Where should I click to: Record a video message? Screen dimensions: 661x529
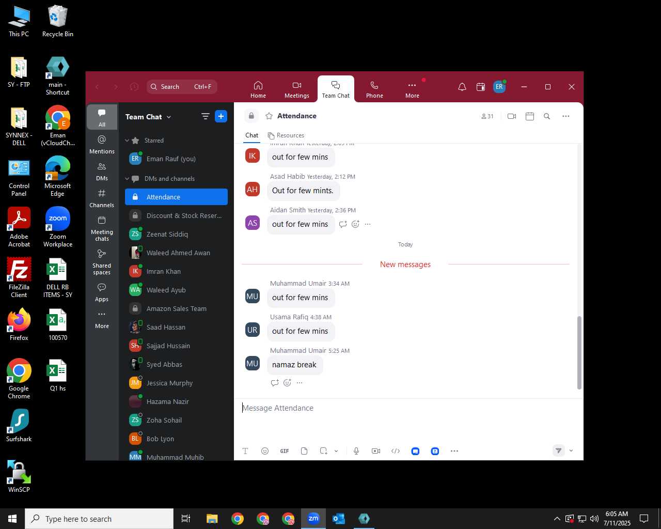[376, 451]
